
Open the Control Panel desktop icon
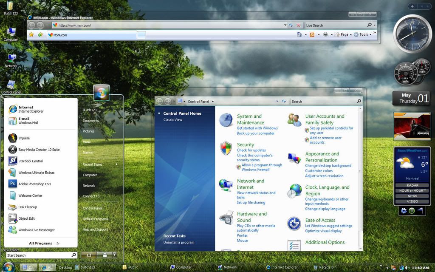(11, 87)
